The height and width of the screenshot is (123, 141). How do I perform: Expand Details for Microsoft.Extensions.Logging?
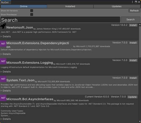(6, 72)
